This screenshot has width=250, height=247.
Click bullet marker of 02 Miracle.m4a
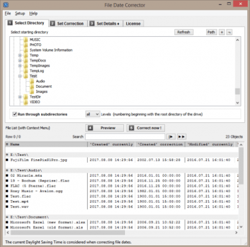(7, 175)
